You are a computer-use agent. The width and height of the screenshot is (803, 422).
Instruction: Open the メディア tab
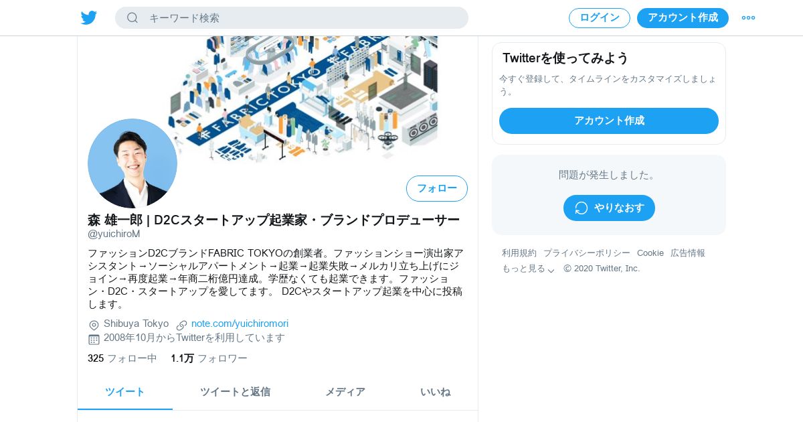click(345, 392)
